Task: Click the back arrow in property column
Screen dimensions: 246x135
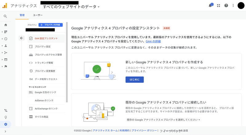Action: (x=22, y=38)
